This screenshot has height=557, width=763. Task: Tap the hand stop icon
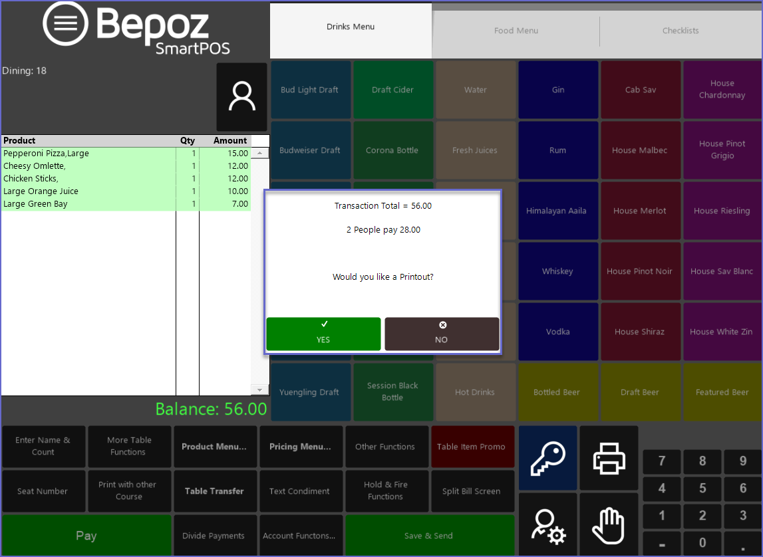tap(609, 524)
